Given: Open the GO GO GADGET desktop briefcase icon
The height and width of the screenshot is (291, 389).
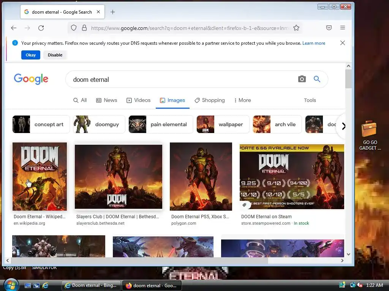Looking at the screenshot, I should click(x=370, y=135).
